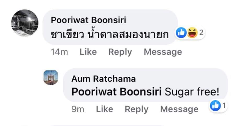Message Aum Ratchama from the 9m reply
This screenshot has height=126, width=244.
click(x=179, y=109)
